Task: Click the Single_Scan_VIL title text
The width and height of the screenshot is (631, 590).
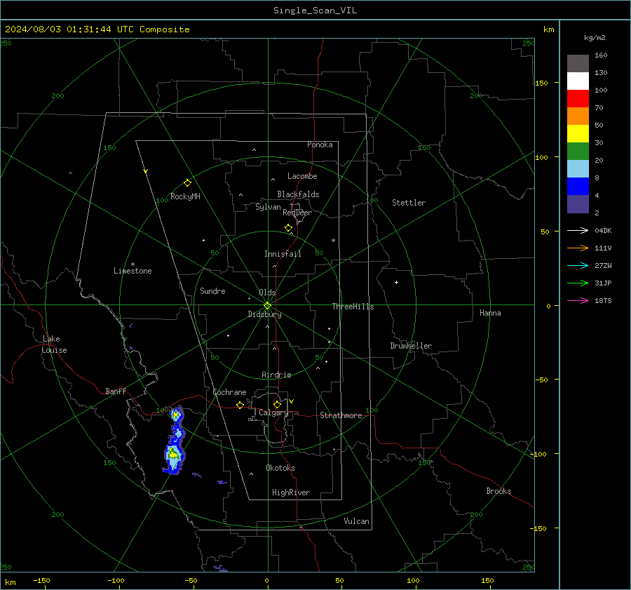Action: pyautogui.click(x=315, y=11)
